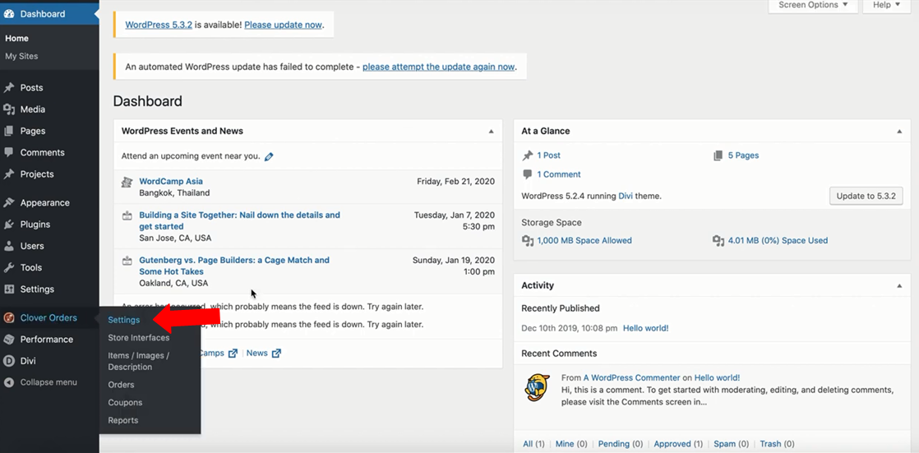Click the Please update now link

point(283,25)
